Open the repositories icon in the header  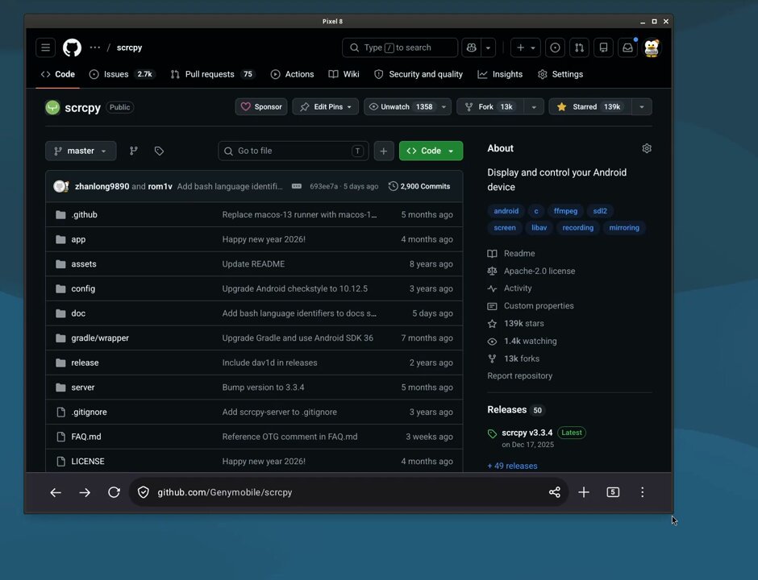[603, 48]
